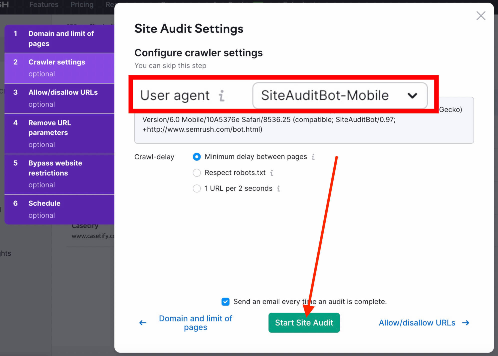Click the Crawl-delay label
498x356 pixels.
pyautogui.click(x=154, y=157)
